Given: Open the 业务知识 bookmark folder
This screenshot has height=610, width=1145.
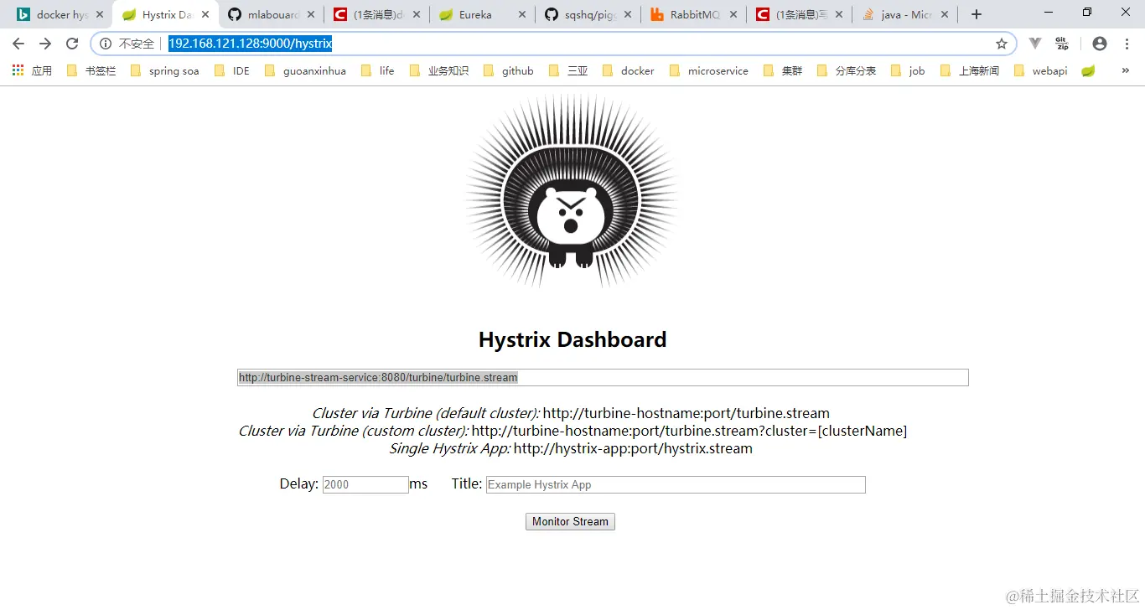Looking at the screenshot, I should [x=439, y=70].
